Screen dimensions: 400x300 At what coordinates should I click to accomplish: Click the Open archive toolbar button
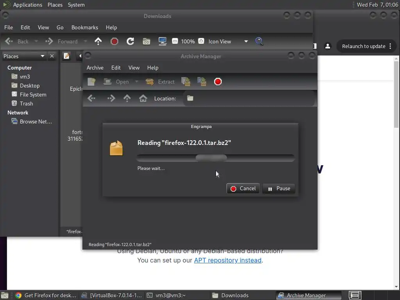[116, 82]
